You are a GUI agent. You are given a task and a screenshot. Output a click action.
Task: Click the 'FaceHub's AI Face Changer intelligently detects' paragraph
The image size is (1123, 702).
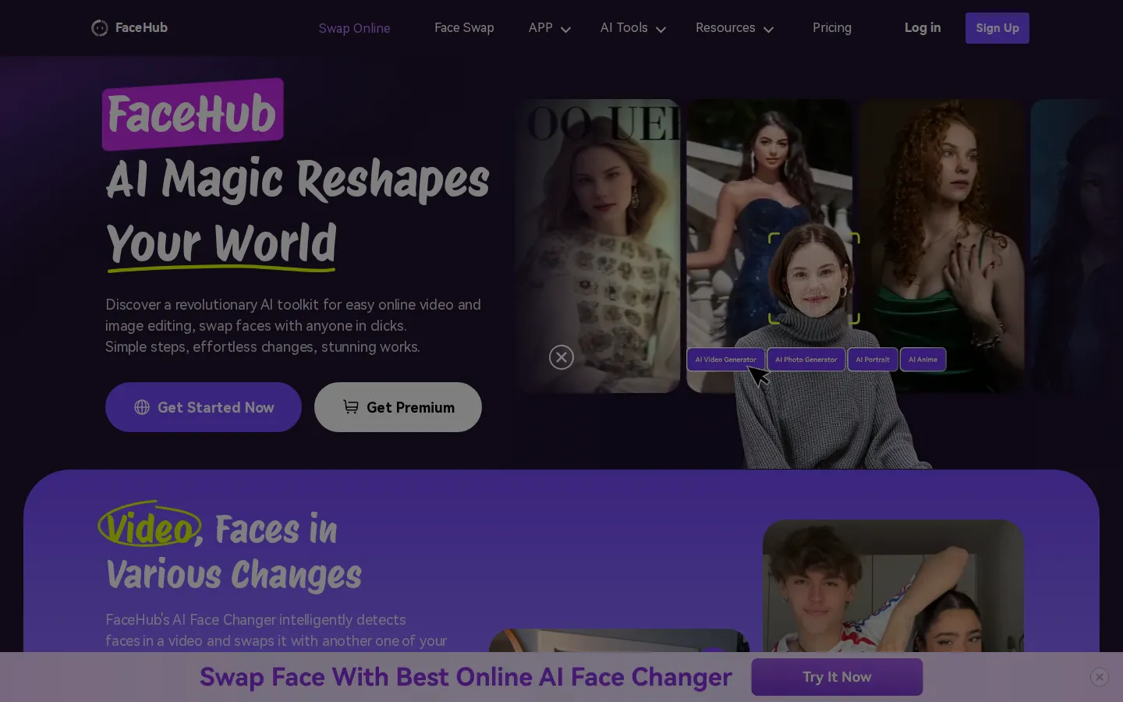[276, 630]
